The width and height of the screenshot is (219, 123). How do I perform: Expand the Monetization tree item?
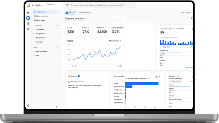click(x=33, y=38)
